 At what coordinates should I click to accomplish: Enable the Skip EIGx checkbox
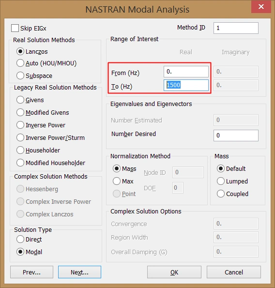tap(15, 28)
